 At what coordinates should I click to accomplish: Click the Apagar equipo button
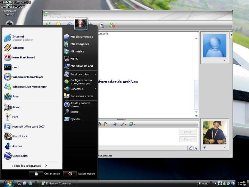(x=79, y=174)
